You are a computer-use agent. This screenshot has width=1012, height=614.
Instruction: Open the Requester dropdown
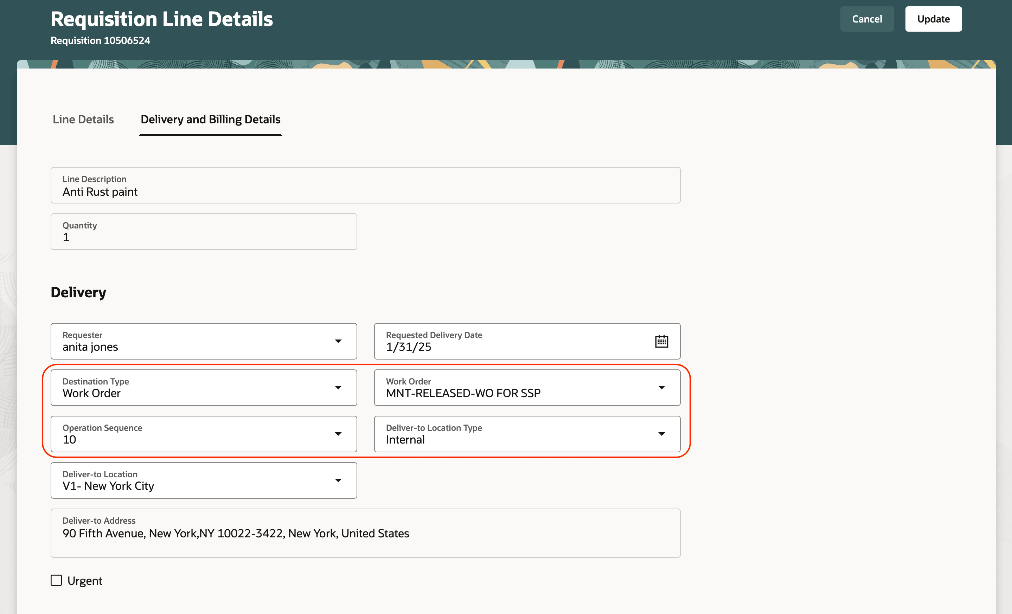pyautogui.click(x=338, y=341)
